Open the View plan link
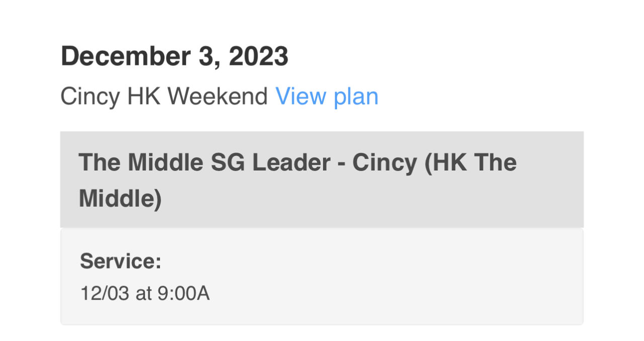644x341 pixels. (x=327, y=96)
